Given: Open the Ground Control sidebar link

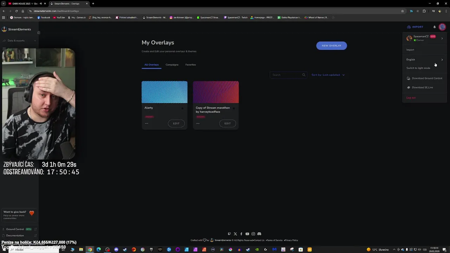Looking at the screenshot, I should point(19,229).
